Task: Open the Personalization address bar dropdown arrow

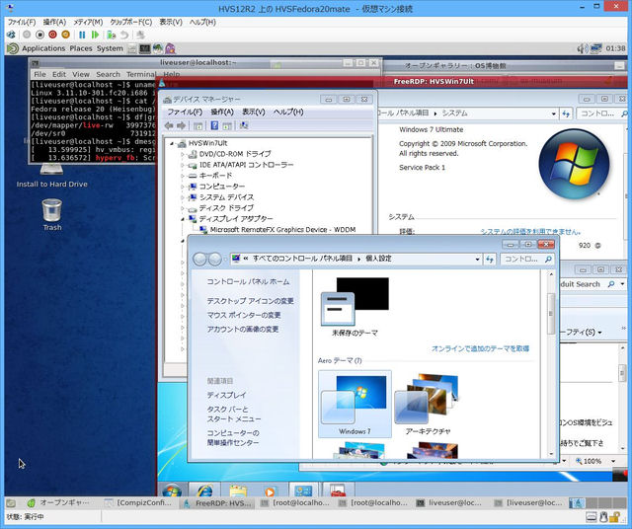Action: 478,259
